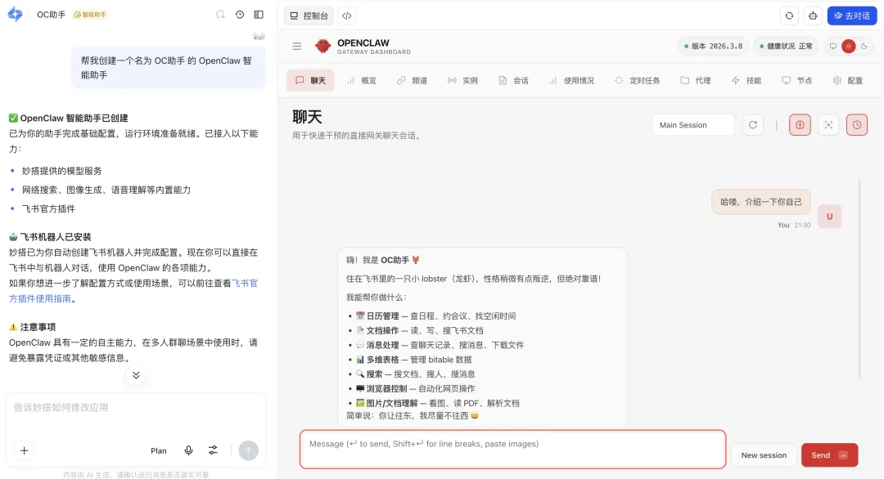
Task: Click the round send arrow button in left panel
Action: pos(248,450)
